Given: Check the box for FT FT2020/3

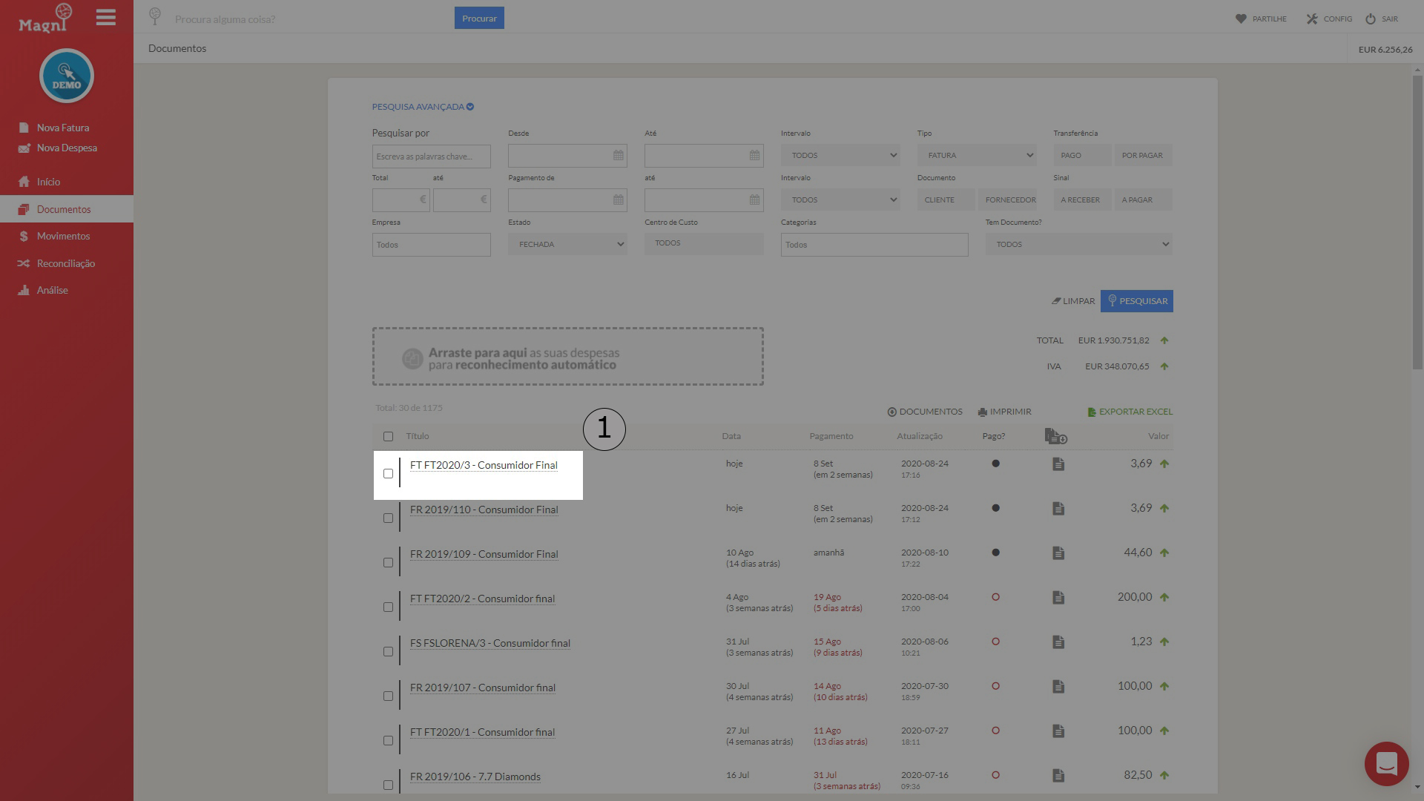Looking at the screenshot, I should (x=388, y=474).
